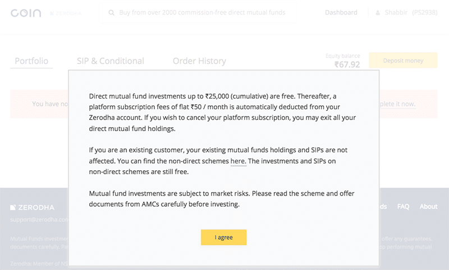The image size is (449, 270).
Task: Click the Zerodha logo beside Coin
Action: click(x=66, y=13)
